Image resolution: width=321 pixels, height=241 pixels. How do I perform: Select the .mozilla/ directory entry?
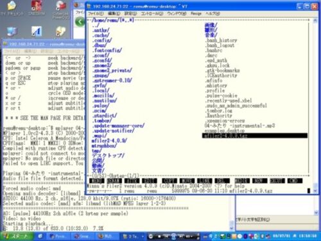(103, 96)
